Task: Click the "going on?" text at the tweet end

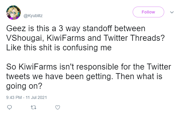Action: 24,86
